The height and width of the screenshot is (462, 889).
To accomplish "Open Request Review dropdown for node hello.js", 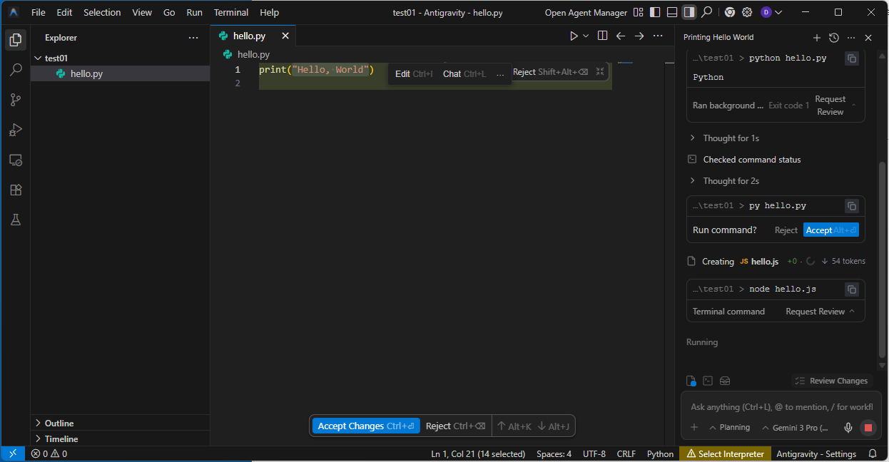I will point(821,312).
